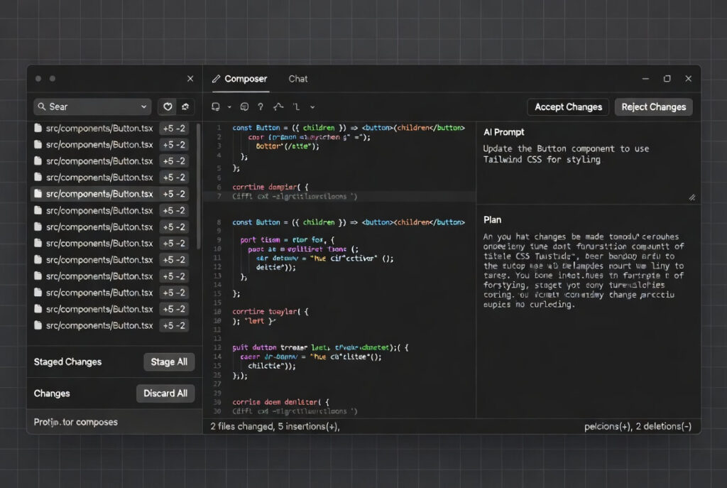The height and width of the screenshot is (488, 727).
Task: Click the 'Changes' label beside Discard All
Action: pyautogui.click(x=52, y=394)
